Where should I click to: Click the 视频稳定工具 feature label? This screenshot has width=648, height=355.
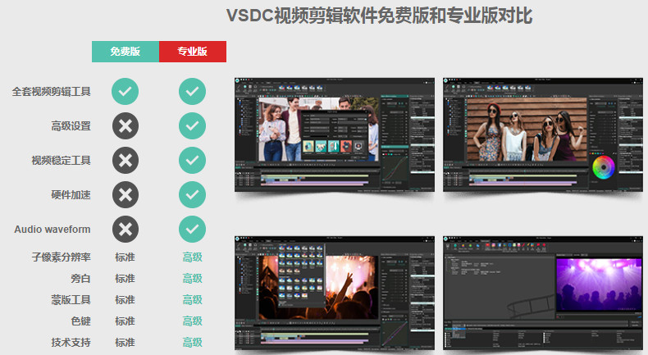coord(62,161)
